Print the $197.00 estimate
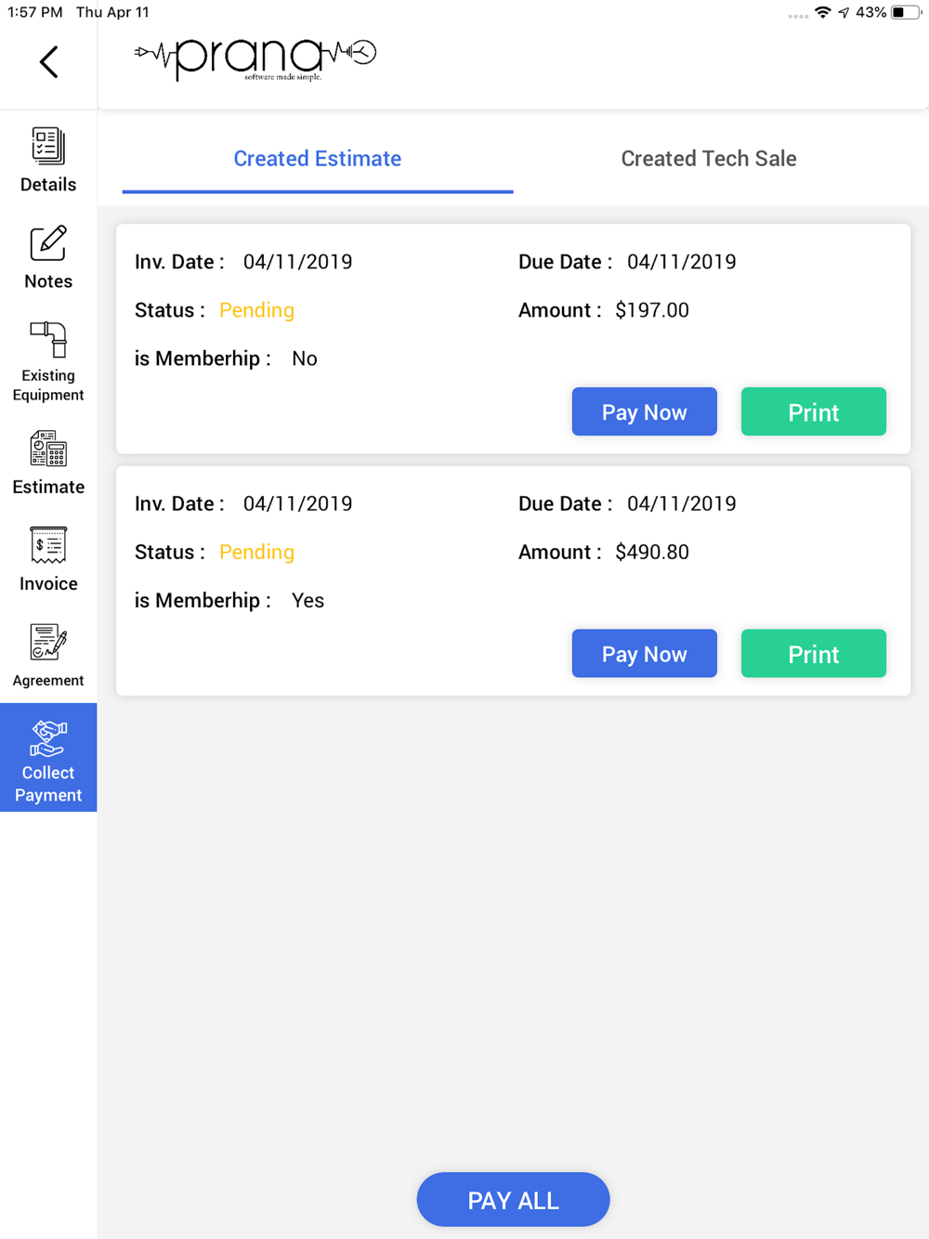Viewport: 929px width, 1239px height. (813, 411)
